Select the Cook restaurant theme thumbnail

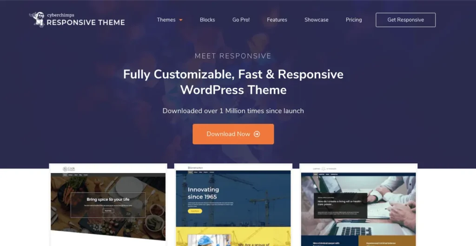point(108,204)
